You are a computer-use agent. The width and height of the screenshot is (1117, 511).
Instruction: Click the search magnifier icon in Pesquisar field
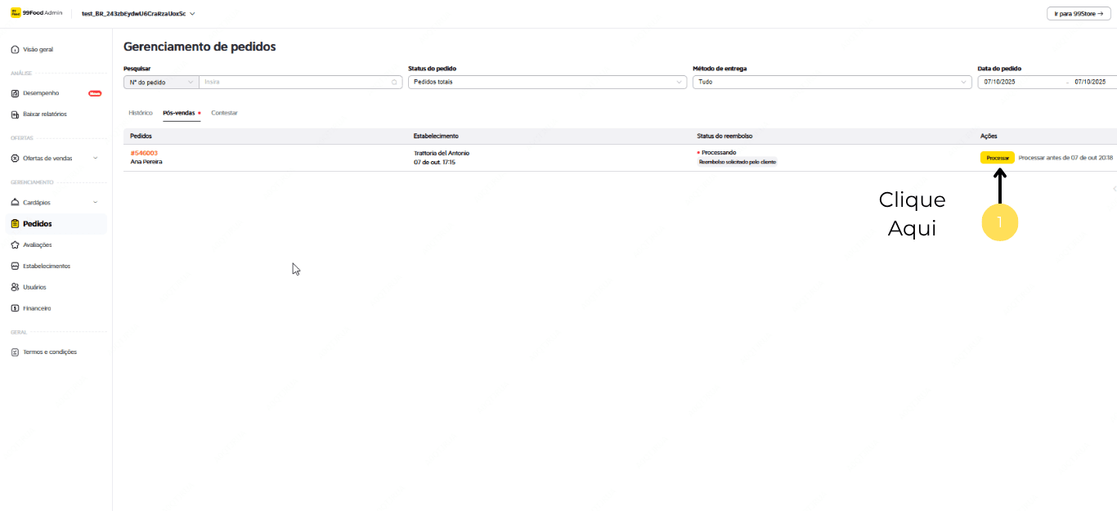click(x=394, y=82)
